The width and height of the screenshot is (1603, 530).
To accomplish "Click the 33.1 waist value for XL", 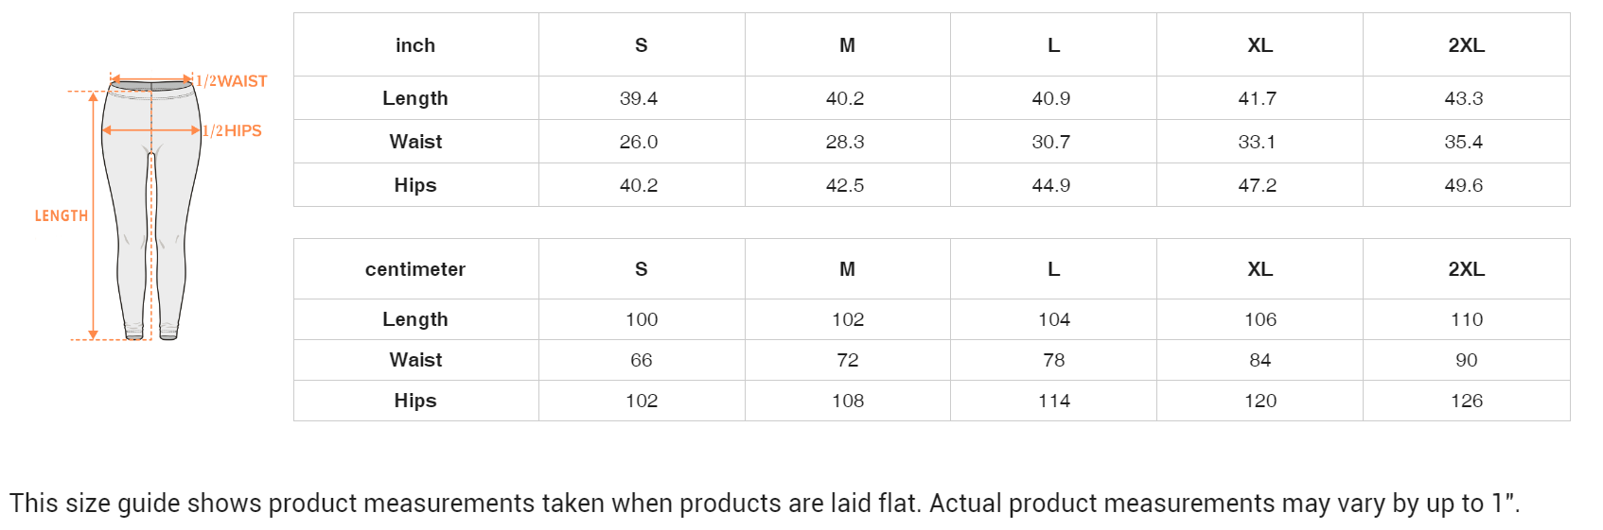I will [x=1258, y=142].
